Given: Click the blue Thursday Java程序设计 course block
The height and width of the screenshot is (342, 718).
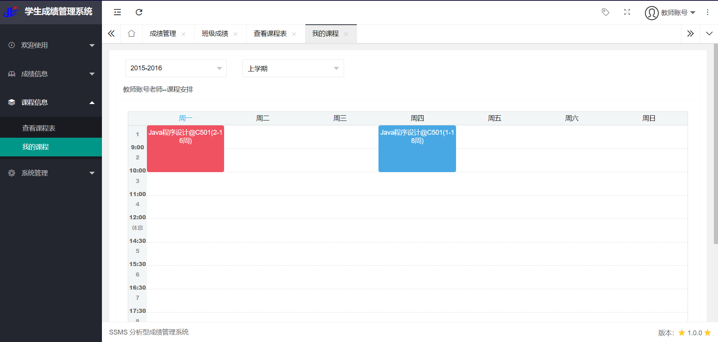Looking at the screenshot, I should pos(417,149).
